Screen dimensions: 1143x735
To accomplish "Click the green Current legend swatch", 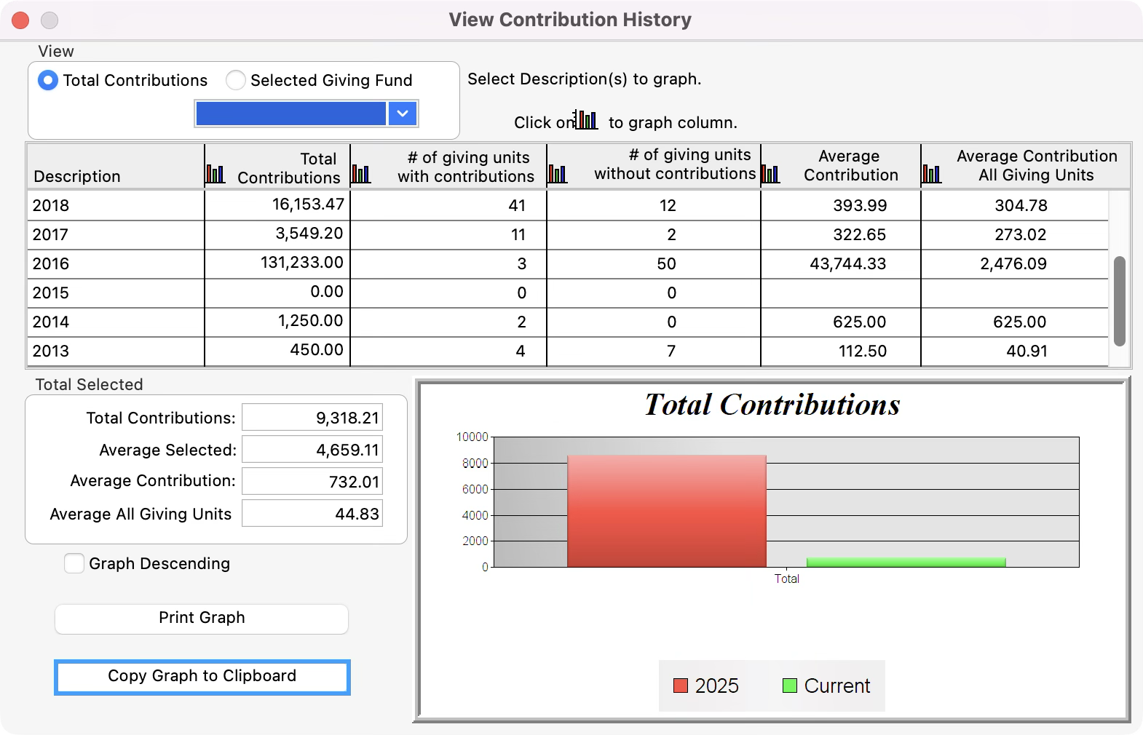I will click(790, 686).
